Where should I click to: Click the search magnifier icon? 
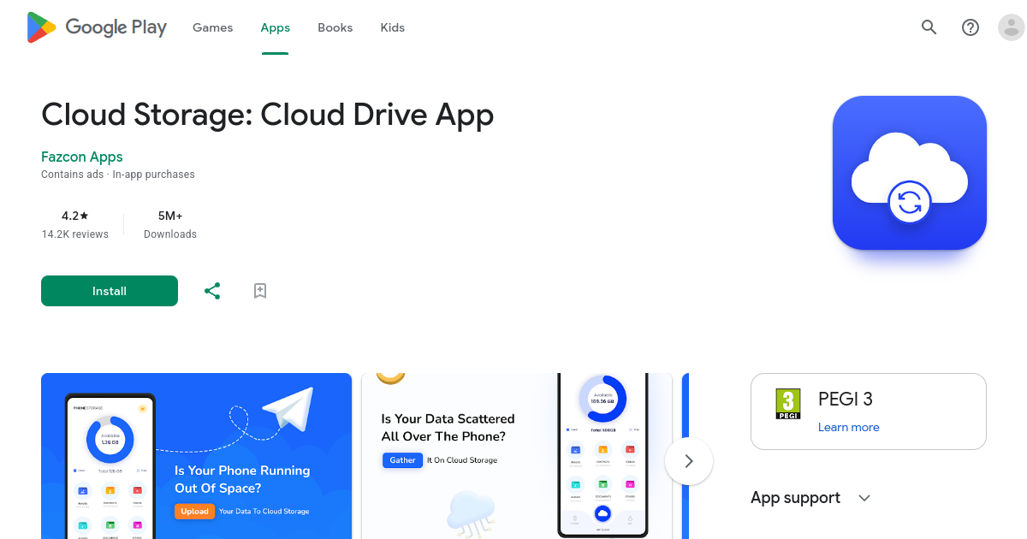click(x=929, y=27)
